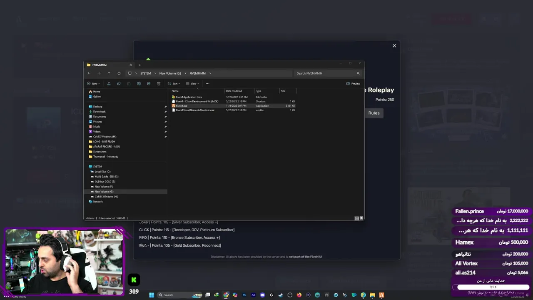
Task: Open Steam from the taskbar
Action: tap(281, 295)
